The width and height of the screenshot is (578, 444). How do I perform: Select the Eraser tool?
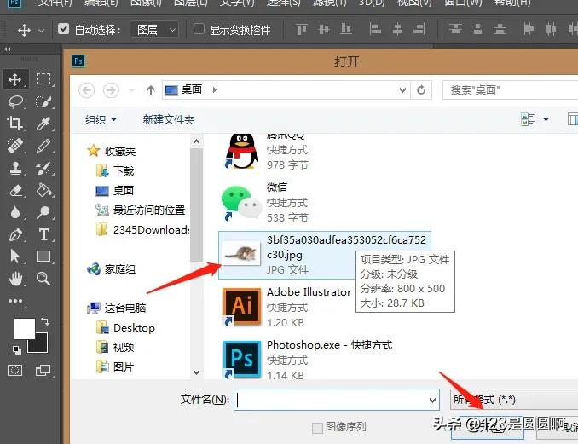coord(15,191)
